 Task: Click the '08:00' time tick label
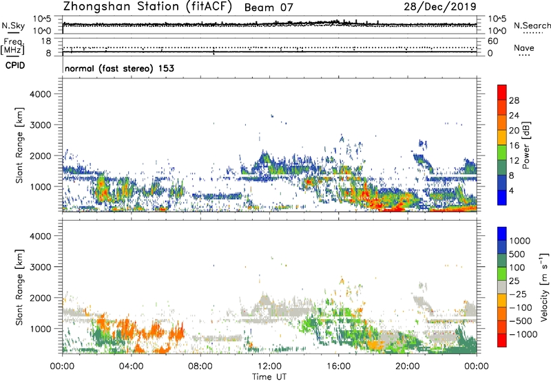(x=200, y=367)
